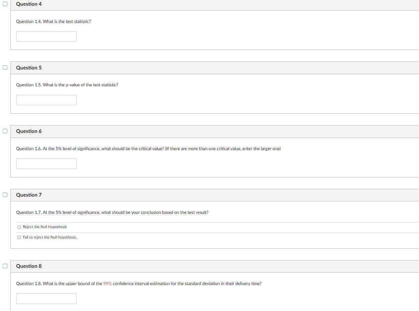Flag Question 6 with the bookmark icon
Image resolution: width=419 pixels, height=311 pixels.
pos(5,131)
